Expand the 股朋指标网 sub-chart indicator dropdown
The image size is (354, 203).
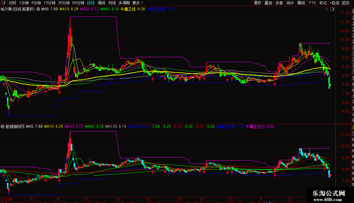coord(3,126)
